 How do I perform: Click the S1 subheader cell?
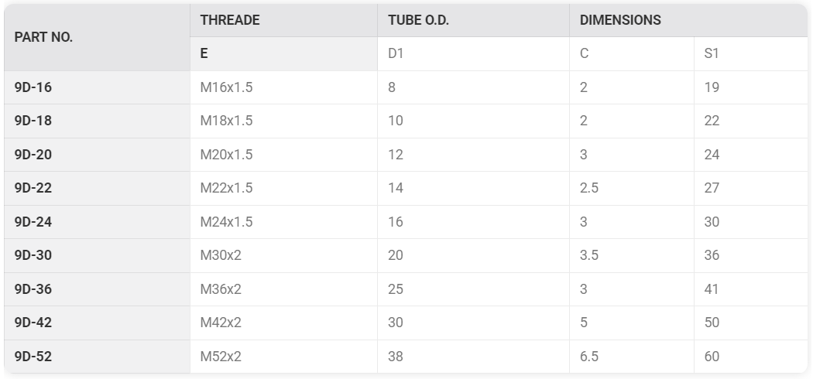pos(751,54)
